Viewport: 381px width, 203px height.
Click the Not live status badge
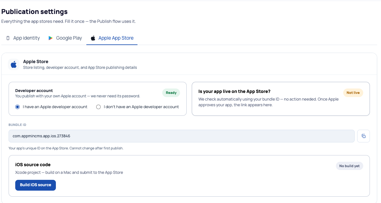click(x=353, y=93)
